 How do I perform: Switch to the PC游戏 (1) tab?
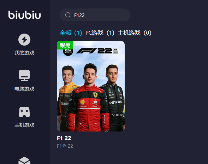click(x=100, y=33)
